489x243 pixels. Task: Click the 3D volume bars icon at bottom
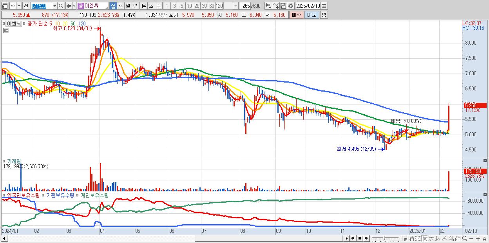click(x=451, y=238)
